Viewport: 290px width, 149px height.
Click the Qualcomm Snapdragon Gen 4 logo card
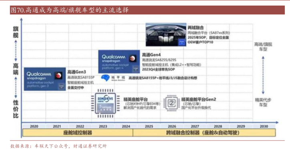[119, 62]
